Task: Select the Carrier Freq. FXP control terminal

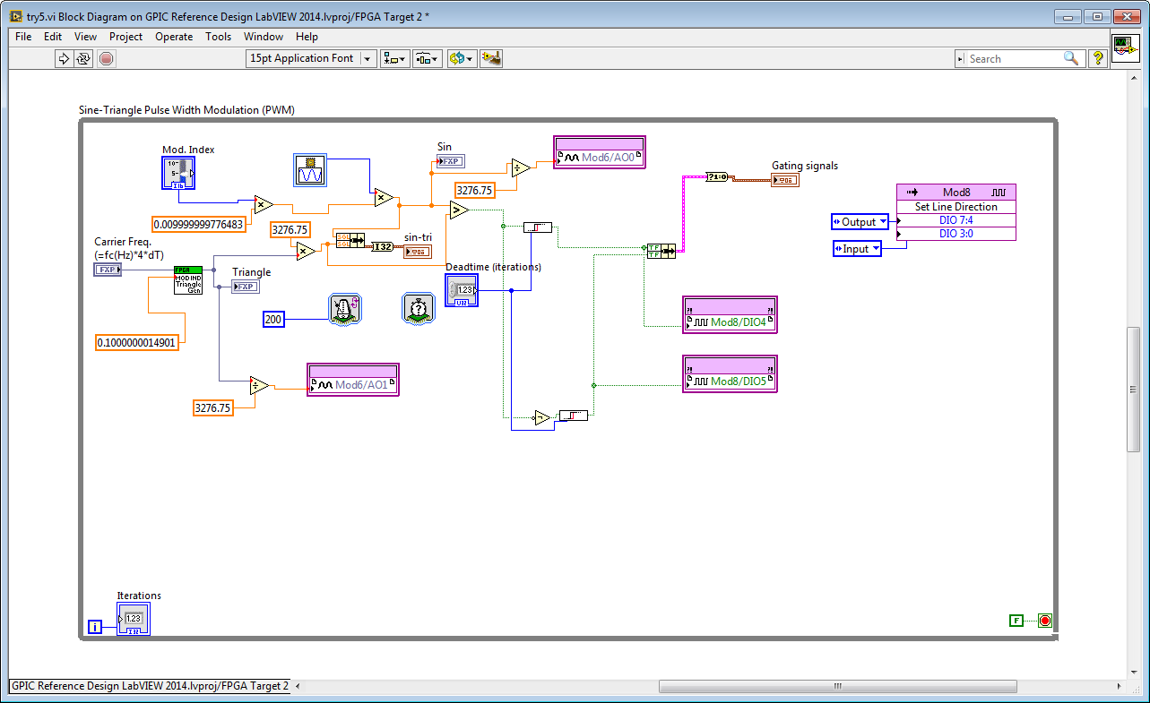Action: (x=108, y=270)
